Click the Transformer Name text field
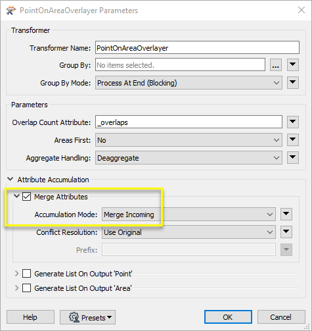The image size is (312, 331). [197, 47]
